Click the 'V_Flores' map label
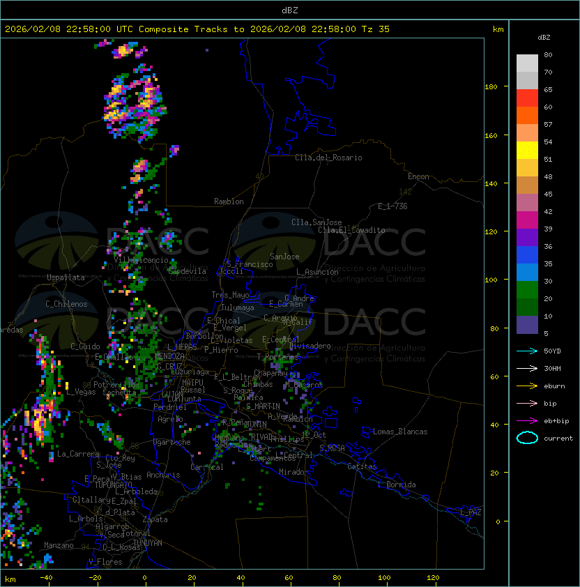 [x=105, y=562]
